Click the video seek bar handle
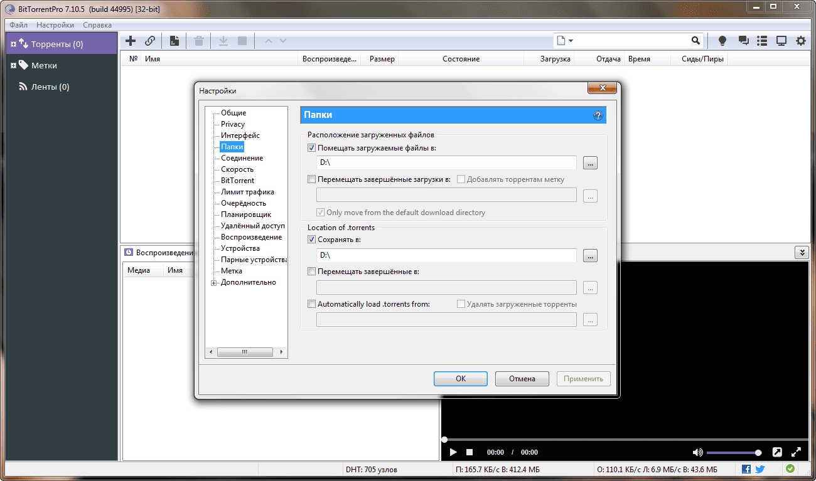Screen dimensions: 816x481 (x=444, y=440)
